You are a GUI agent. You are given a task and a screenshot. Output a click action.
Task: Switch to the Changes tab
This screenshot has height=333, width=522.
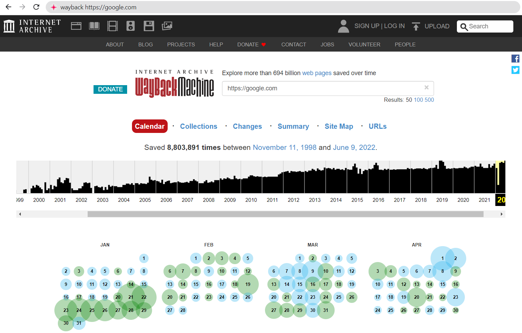click(247, 126)
